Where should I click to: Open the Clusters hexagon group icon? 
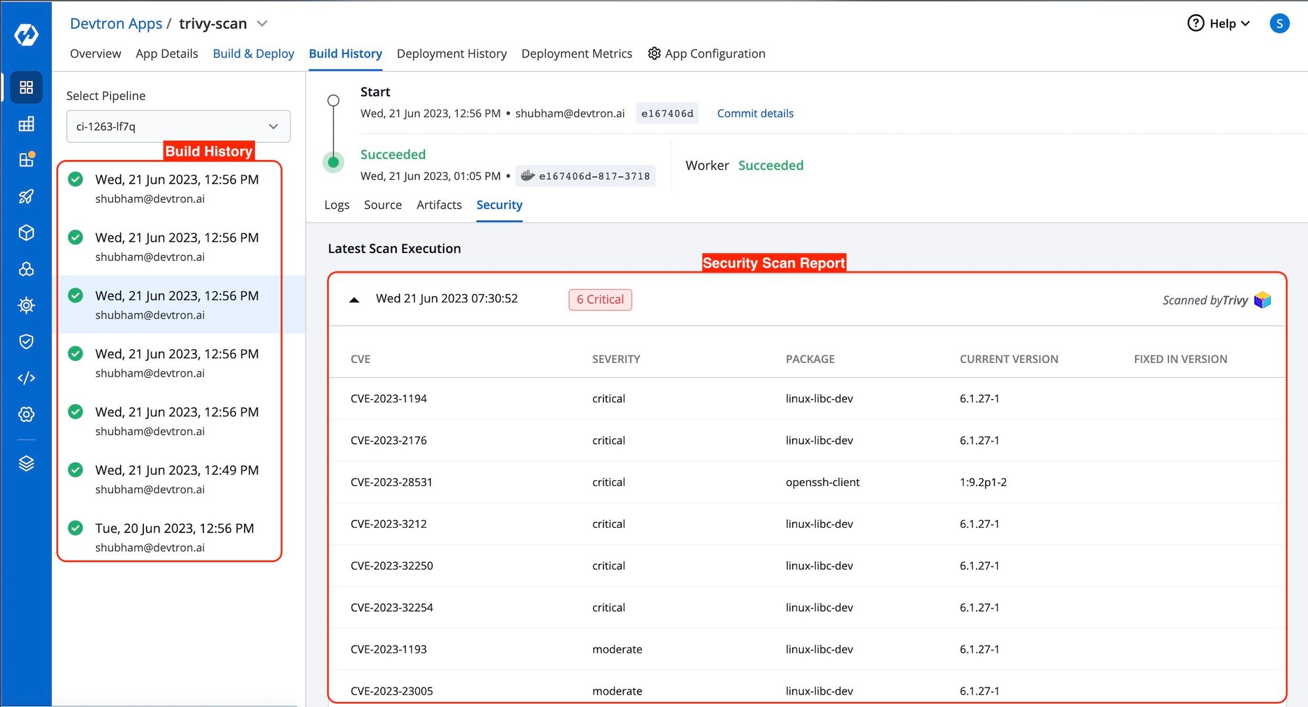click(26, 269)
